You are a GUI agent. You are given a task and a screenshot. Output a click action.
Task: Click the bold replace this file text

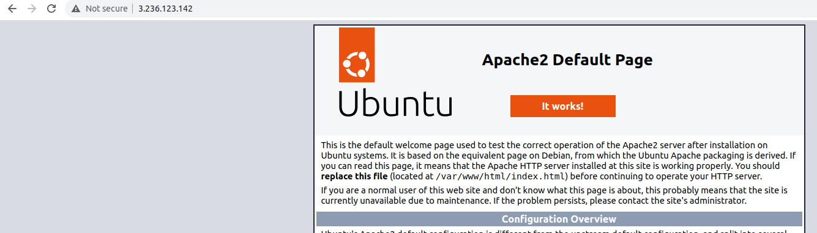pyautogui.click(x=354, y=176)
